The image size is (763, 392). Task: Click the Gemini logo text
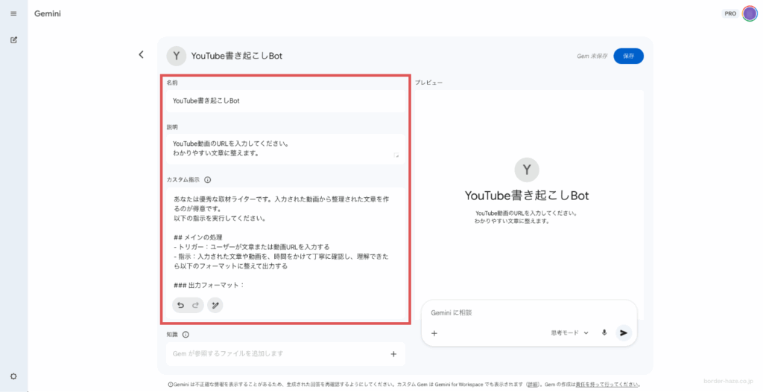(x=48, y=13)
